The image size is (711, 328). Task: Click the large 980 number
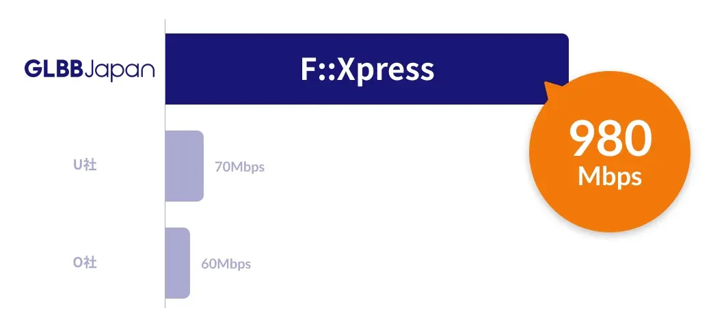tap(611, 139)
